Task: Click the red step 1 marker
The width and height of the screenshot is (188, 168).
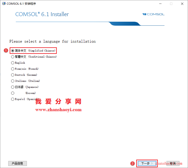Action: pyautogui.click(x=6, y=50)
